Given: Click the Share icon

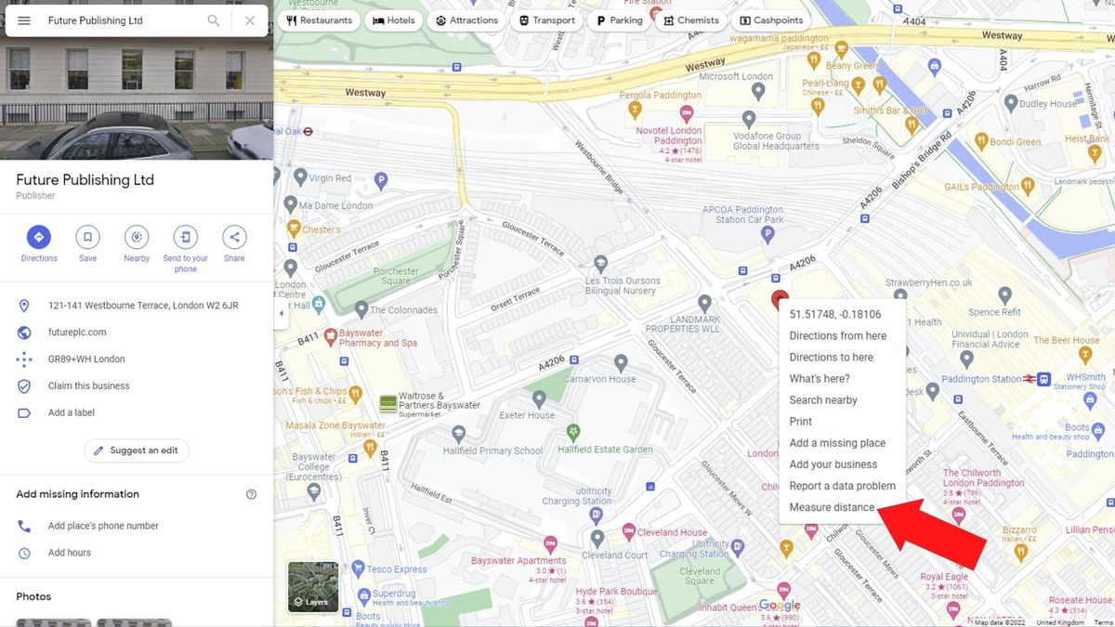Looking at the screenshot, I should 233,236.
